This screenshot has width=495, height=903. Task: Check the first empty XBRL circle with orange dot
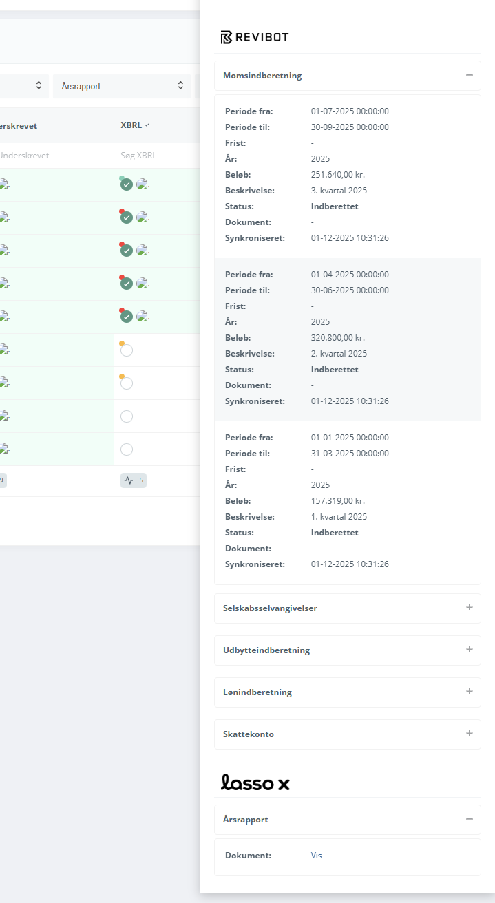pyautogui.click(x=127, y=350)
